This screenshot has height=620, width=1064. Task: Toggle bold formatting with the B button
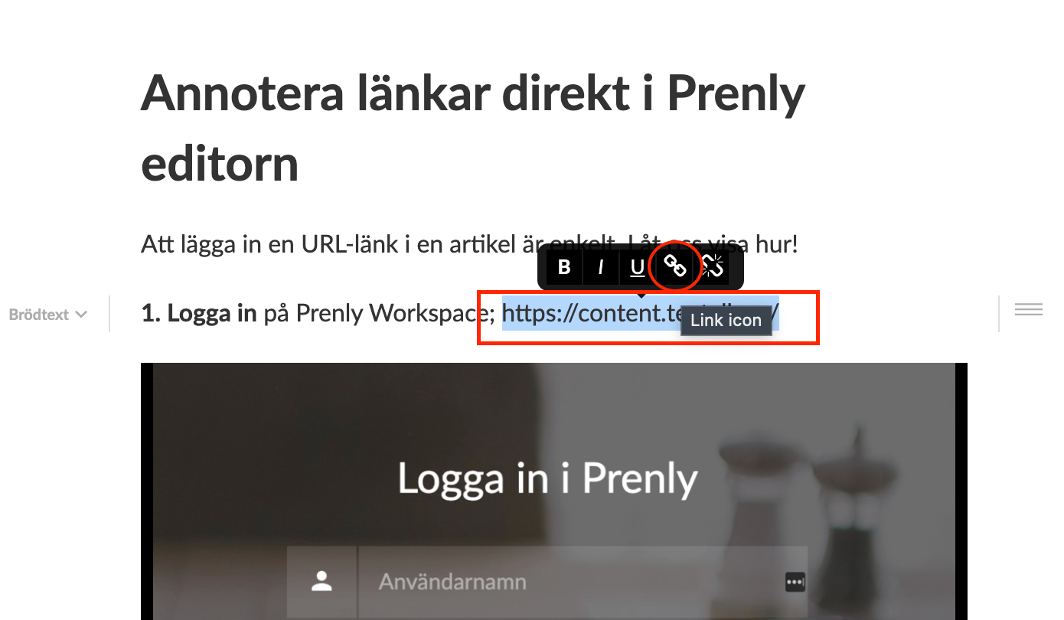pyautogui.click(x=564, y=267)
